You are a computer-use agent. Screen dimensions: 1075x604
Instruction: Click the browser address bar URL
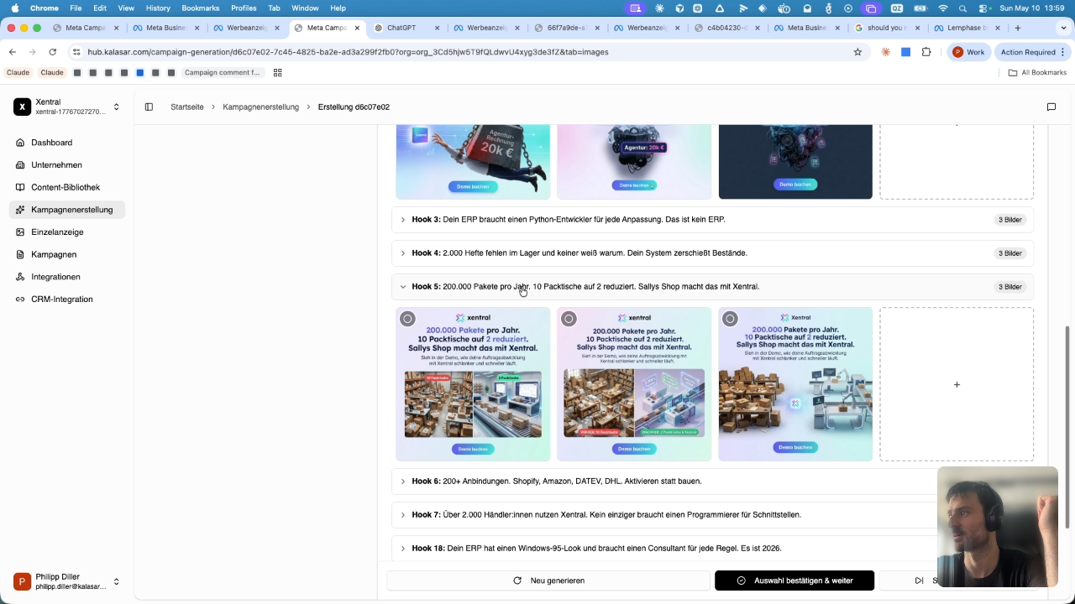pyautogui.click(x=348, y=52)
